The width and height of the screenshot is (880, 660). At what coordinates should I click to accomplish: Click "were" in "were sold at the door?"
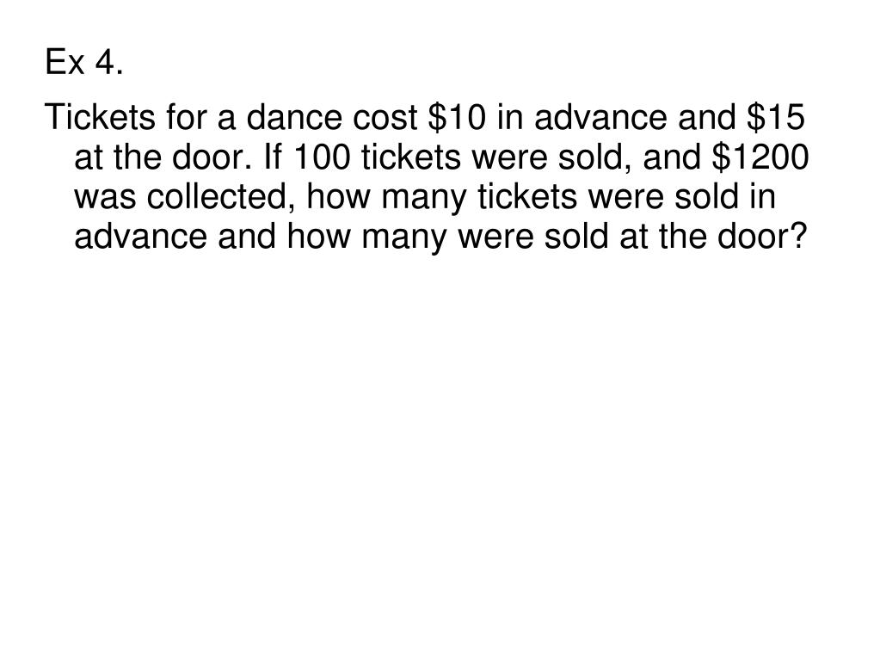click(x=499, y=236)
